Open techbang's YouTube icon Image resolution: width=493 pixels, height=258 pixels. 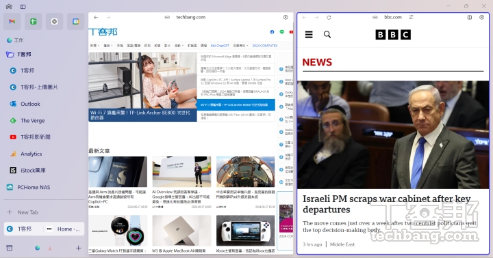[291, 32]
